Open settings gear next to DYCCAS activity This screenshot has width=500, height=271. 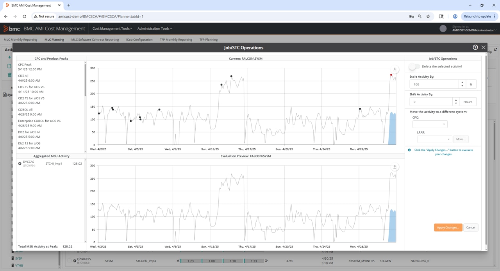(20, 164)
